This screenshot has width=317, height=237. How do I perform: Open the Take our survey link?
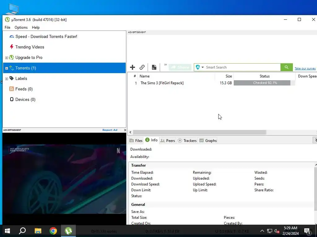(x=305, y=69)
